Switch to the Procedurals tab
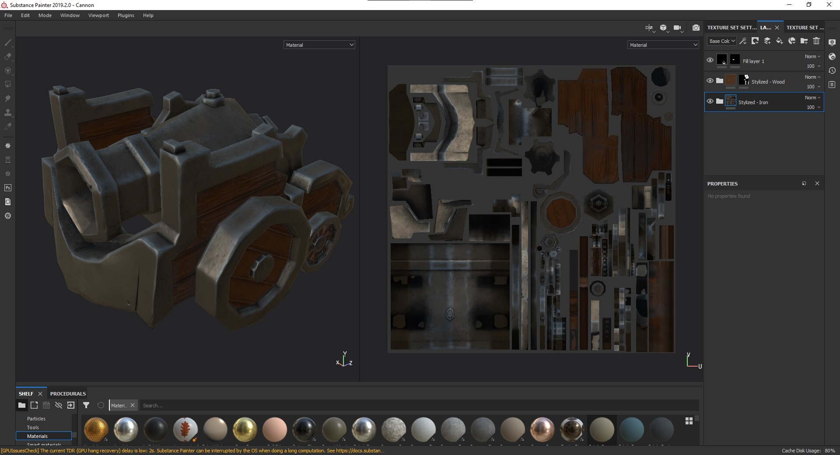Image resolution: width=840 pixels, height=455 pixels. coord(68,394)
